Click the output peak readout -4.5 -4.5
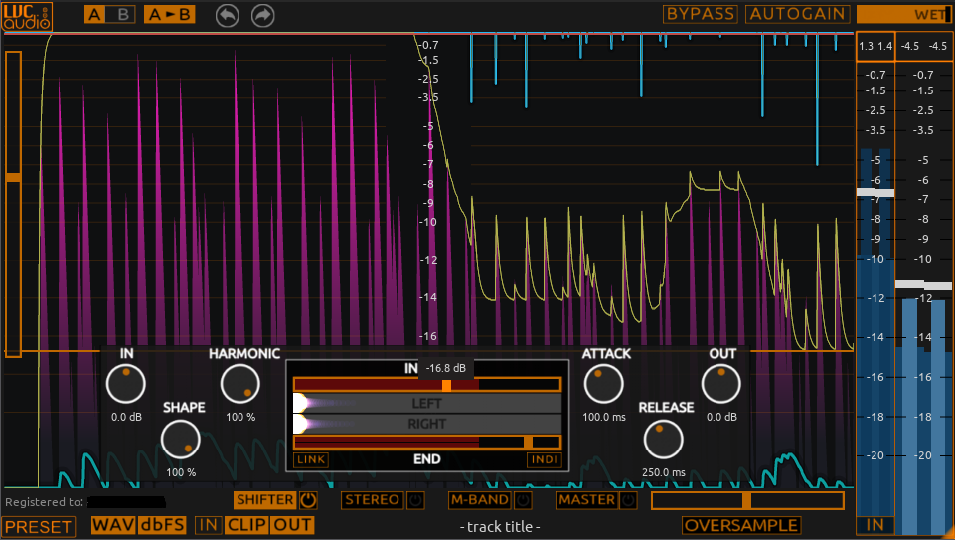This screenshot has height=540, width=955. point(924,47)
